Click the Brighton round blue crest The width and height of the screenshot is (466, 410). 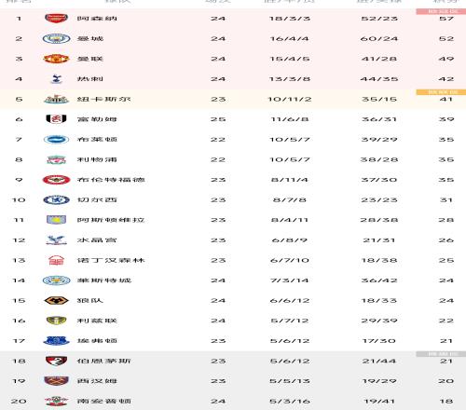tap(56, 140)
